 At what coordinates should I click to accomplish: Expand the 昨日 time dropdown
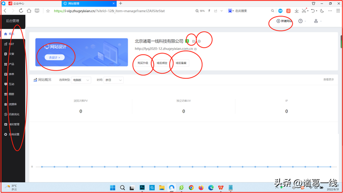114,80
